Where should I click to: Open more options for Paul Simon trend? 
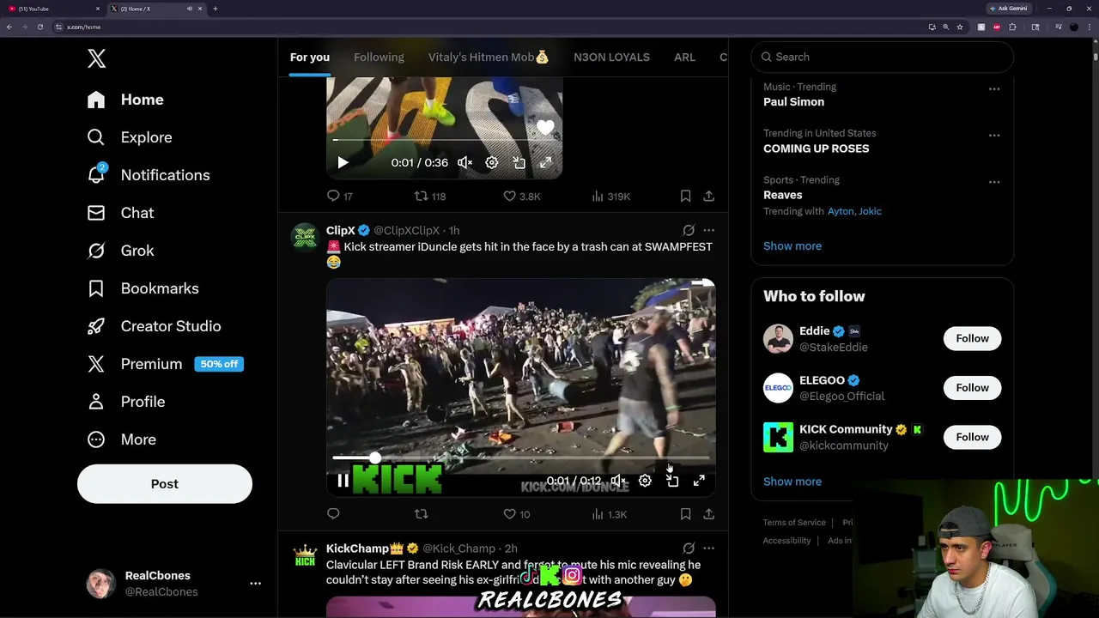click(x=994, y=88)
